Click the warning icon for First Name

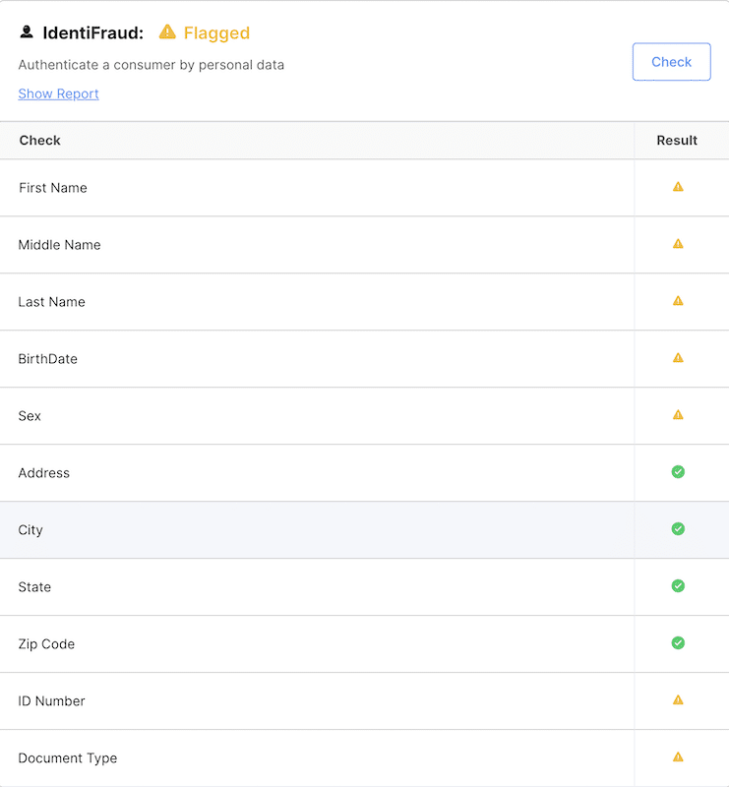pos(678,187)
